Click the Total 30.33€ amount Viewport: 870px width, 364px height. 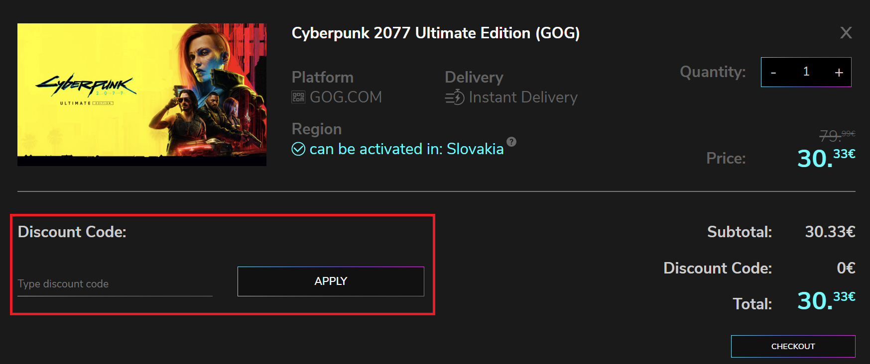click(826, 301)
